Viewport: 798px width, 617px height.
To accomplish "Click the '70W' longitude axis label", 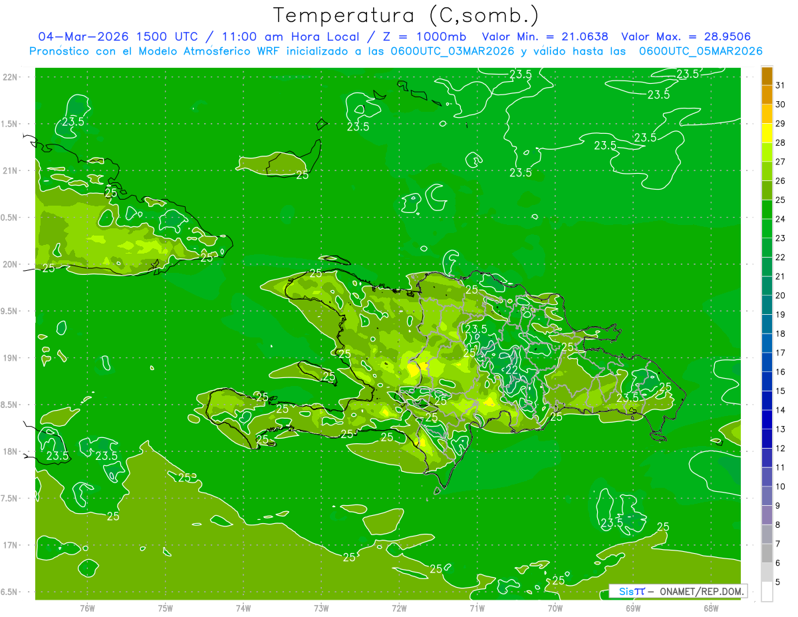I will [555, 608].
